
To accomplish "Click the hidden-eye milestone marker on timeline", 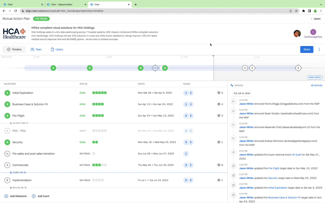I will click(245, 68).
